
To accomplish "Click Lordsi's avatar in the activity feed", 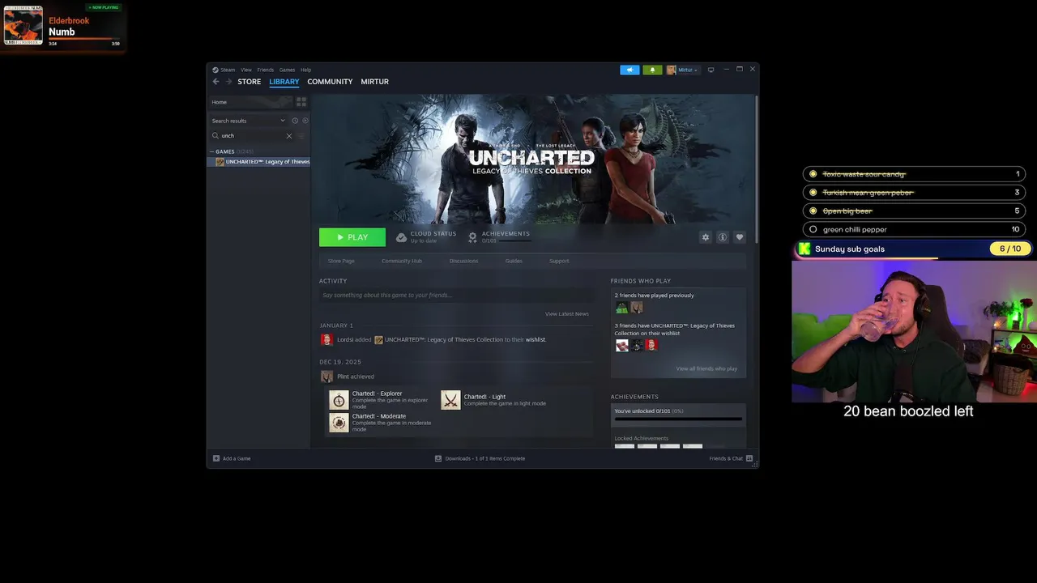I will pyautogui.click(x=326, y=340).
